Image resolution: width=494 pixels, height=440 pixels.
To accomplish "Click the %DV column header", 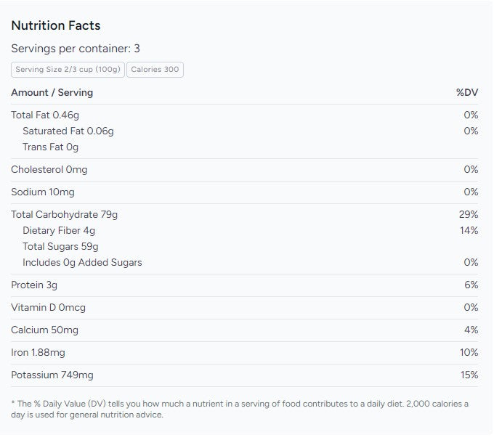I will pos(467,92).
